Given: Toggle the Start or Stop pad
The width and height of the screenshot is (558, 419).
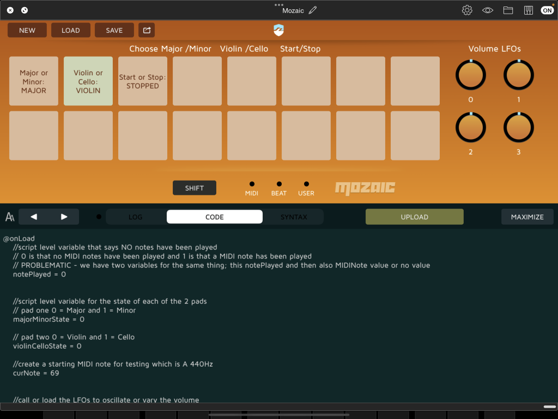Looking at the screenshot, I should 143,81.
